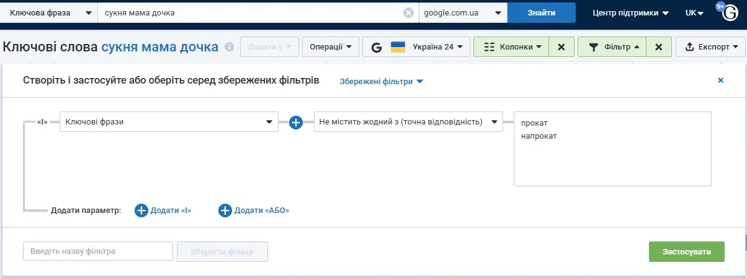
Task: Open the Україна 24 region selector
Action: coord(416,46)
